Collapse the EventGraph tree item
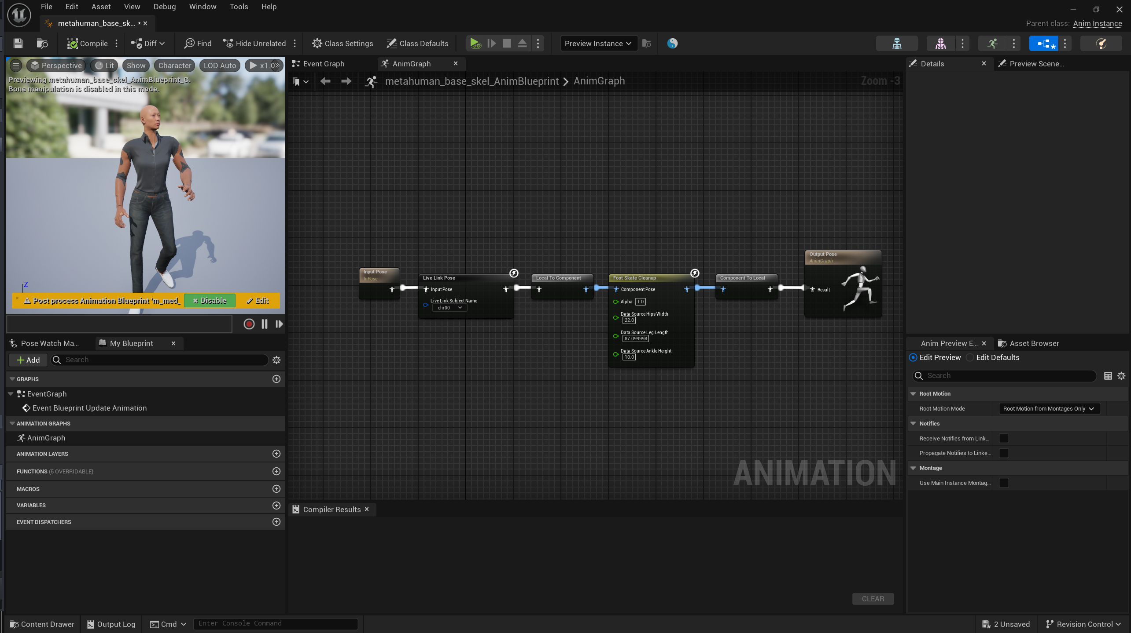 (11, 394)
